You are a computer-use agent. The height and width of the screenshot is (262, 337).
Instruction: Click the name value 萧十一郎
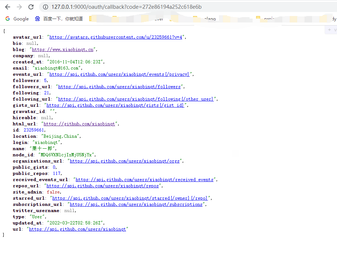(x=42, y=149)
